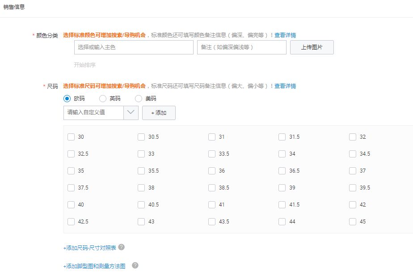
Task: Open 查看详情 next to 颜色分类
Action: [x=288, y=35]
